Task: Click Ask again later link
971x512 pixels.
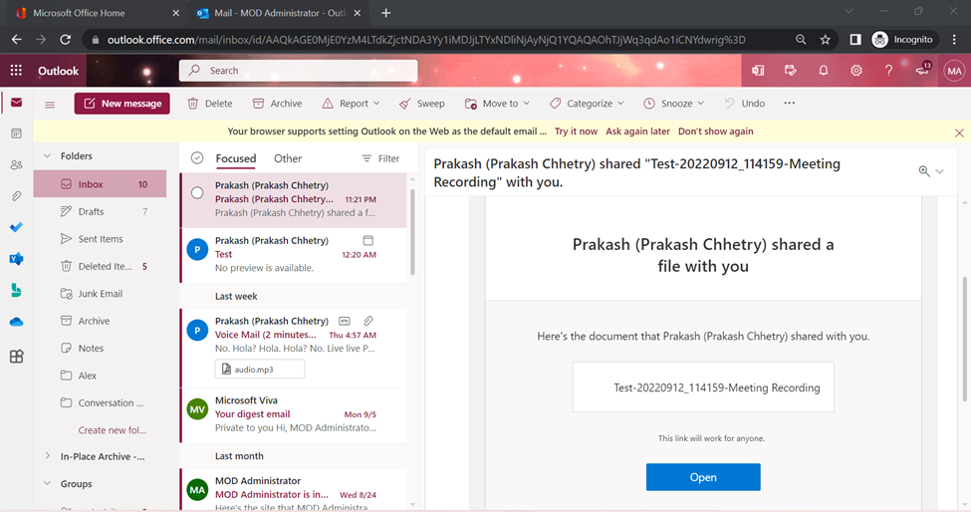Action: [x=637, y=131]
